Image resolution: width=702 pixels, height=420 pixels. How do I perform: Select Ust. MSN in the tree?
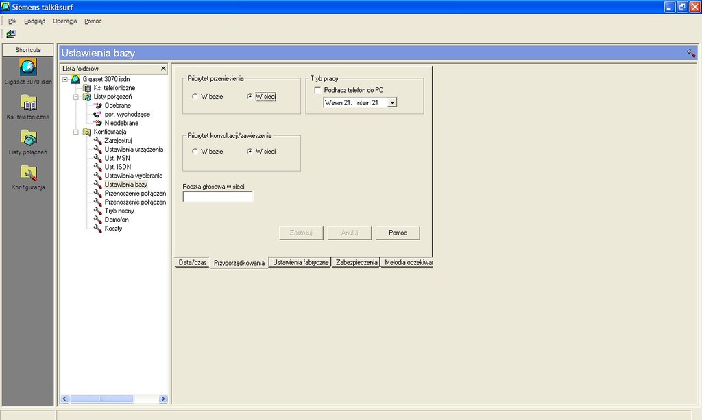point(117,159)
